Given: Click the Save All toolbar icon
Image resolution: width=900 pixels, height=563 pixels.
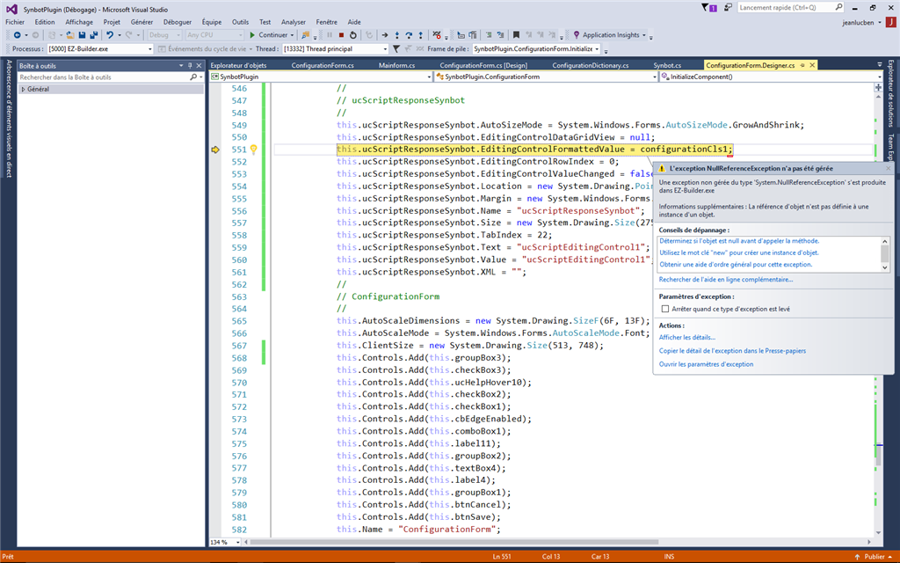Looking at the screenshot, I should (x=93, y=36).
